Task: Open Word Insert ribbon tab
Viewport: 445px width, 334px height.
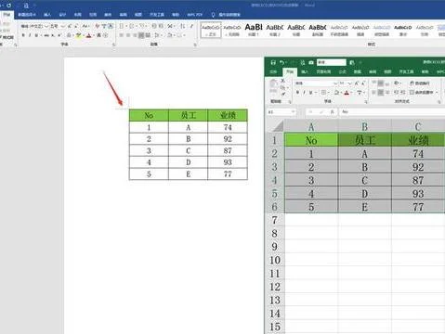Action: tap(47, 15)
